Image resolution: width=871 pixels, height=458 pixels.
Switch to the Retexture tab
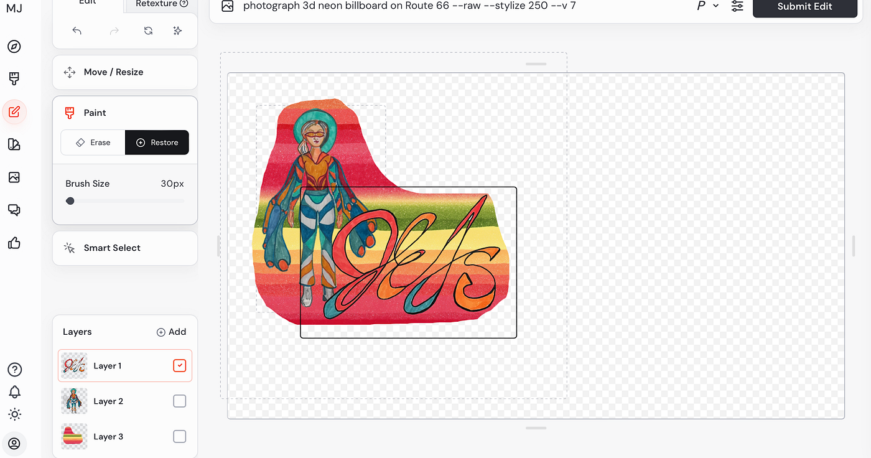(162, 4)
